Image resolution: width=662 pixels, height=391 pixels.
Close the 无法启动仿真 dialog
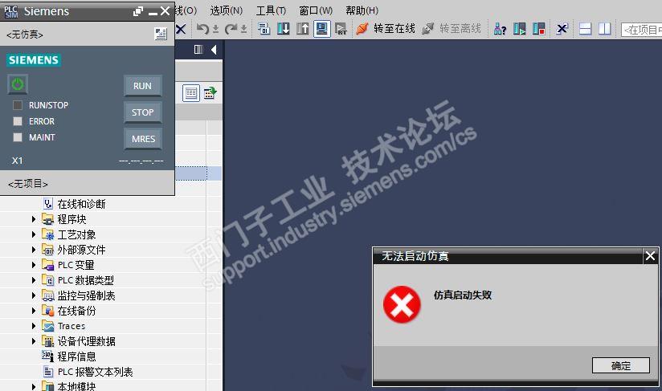click(650, 255)
